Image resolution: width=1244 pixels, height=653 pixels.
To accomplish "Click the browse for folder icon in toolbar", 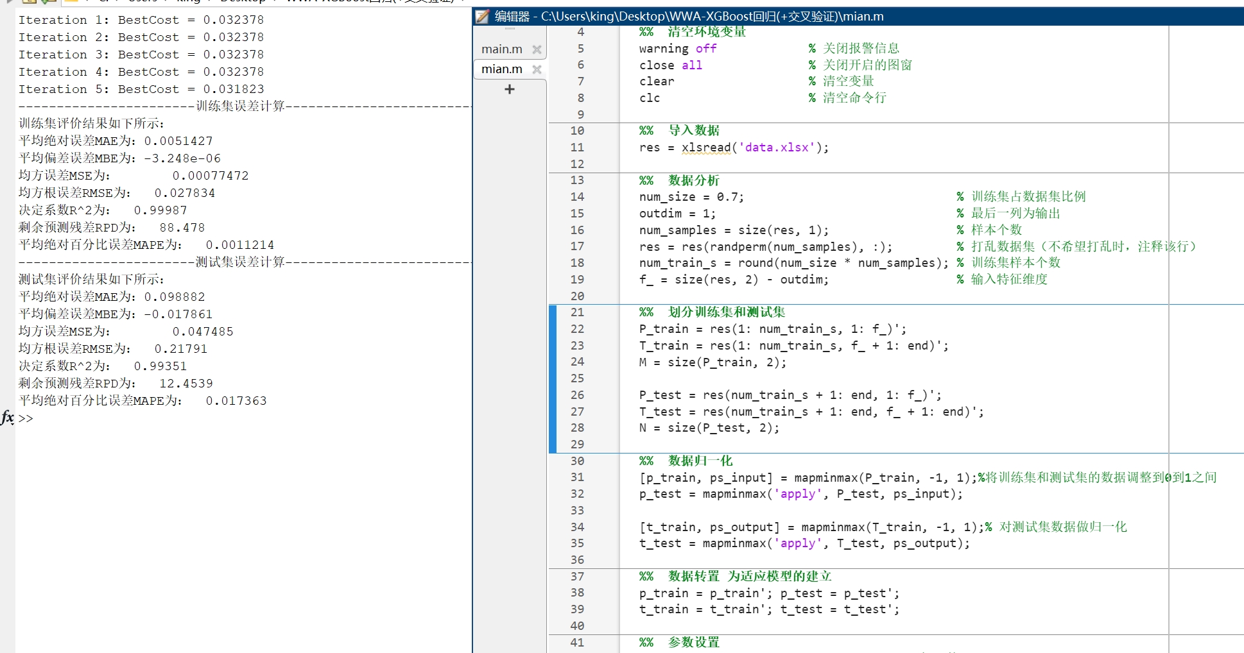I will coord(29,2).
